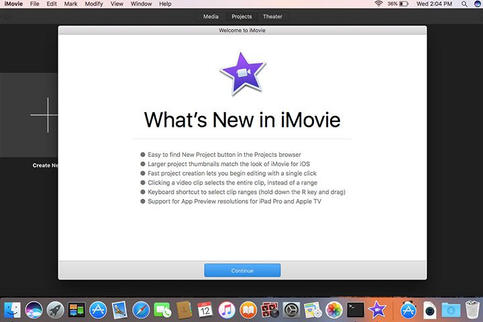The height and width of the screenshot is (322, 483).
Task: Open Mail eagle stamp icon in Dock
Action: (x=119, y=310)
